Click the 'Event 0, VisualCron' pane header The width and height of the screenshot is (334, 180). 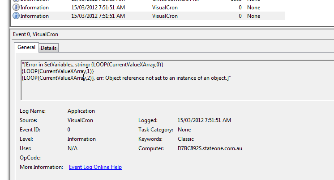click(35, 34)
